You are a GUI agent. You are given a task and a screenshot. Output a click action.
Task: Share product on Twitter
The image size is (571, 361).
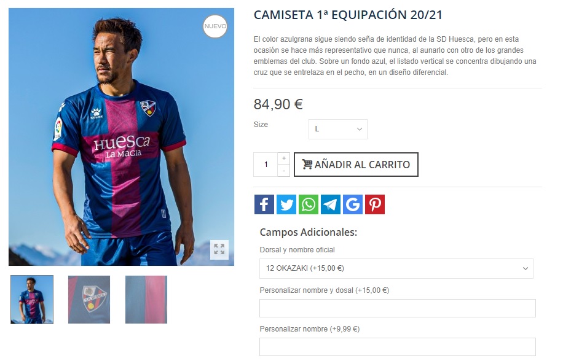coord(286,204)
